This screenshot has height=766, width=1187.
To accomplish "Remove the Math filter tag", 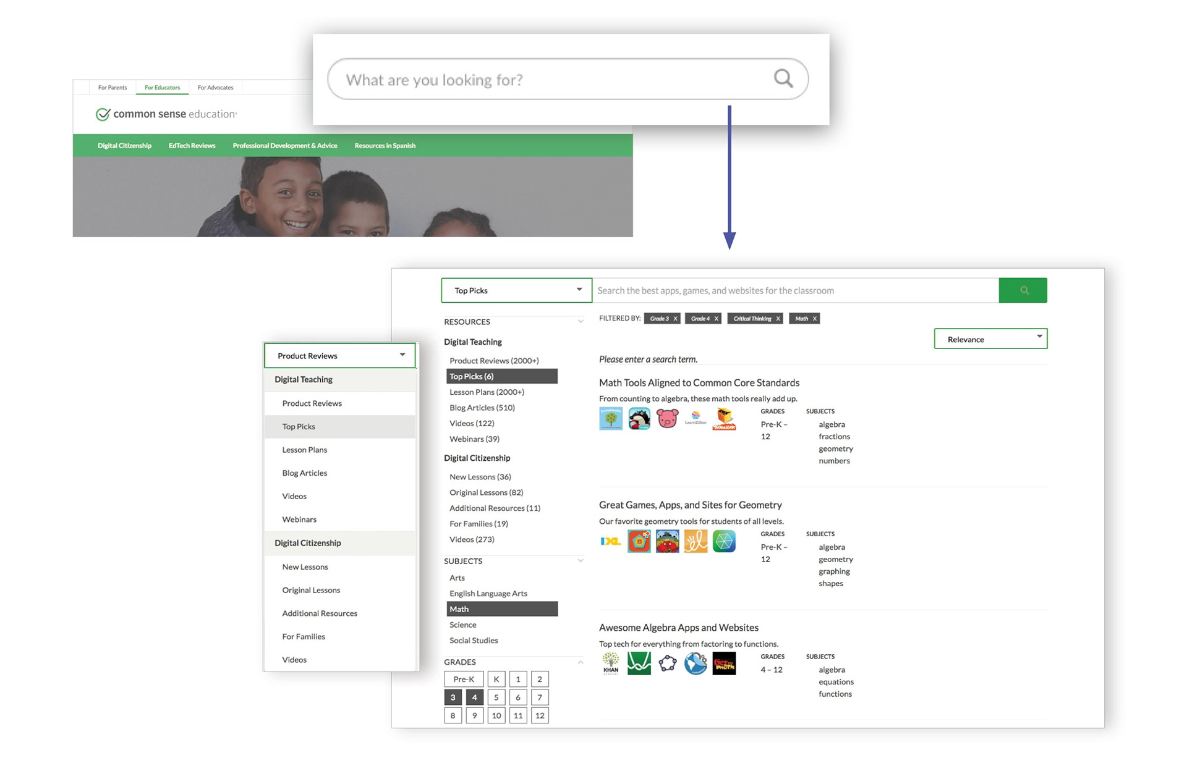I will click(x=814, y=319).
